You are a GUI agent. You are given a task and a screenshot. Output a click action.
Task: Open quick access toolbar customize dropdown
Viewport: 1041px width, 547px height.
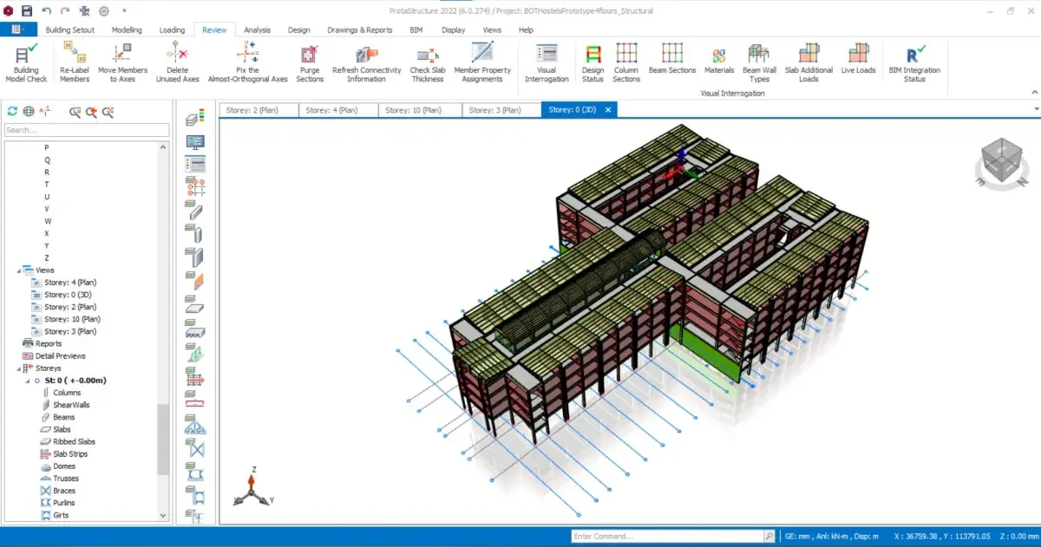click(124, 11)
